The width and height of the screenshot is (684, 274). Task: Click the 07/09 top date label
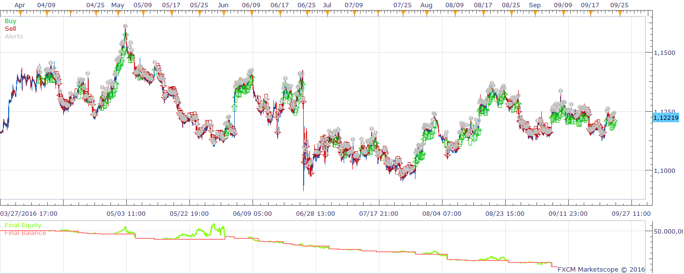click(354, 5)
